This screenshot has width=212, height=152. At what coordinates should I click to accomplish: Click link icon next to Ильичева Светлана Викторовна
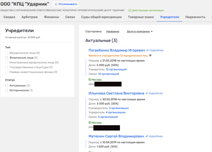(x=147, y=93)
